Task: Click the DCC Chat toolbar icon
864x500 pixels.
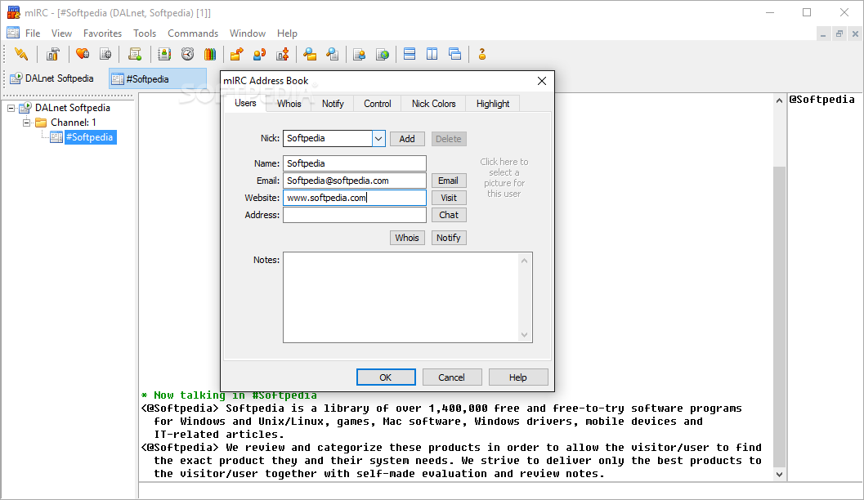Action: tap(260, 54)
